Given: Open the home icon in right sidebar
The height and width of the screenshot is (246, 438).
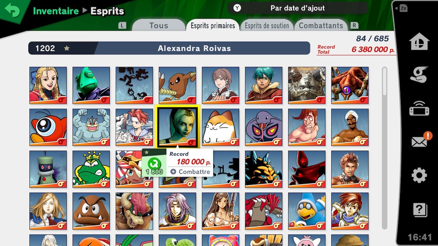Looking at the screenshot, I should (419, 42).
